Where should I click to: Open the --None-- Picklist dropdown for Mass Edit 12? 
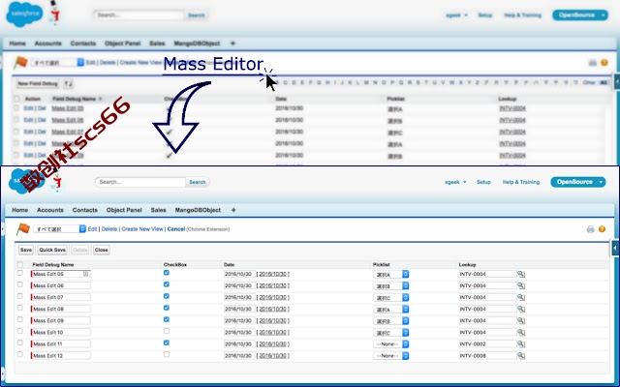391,356
